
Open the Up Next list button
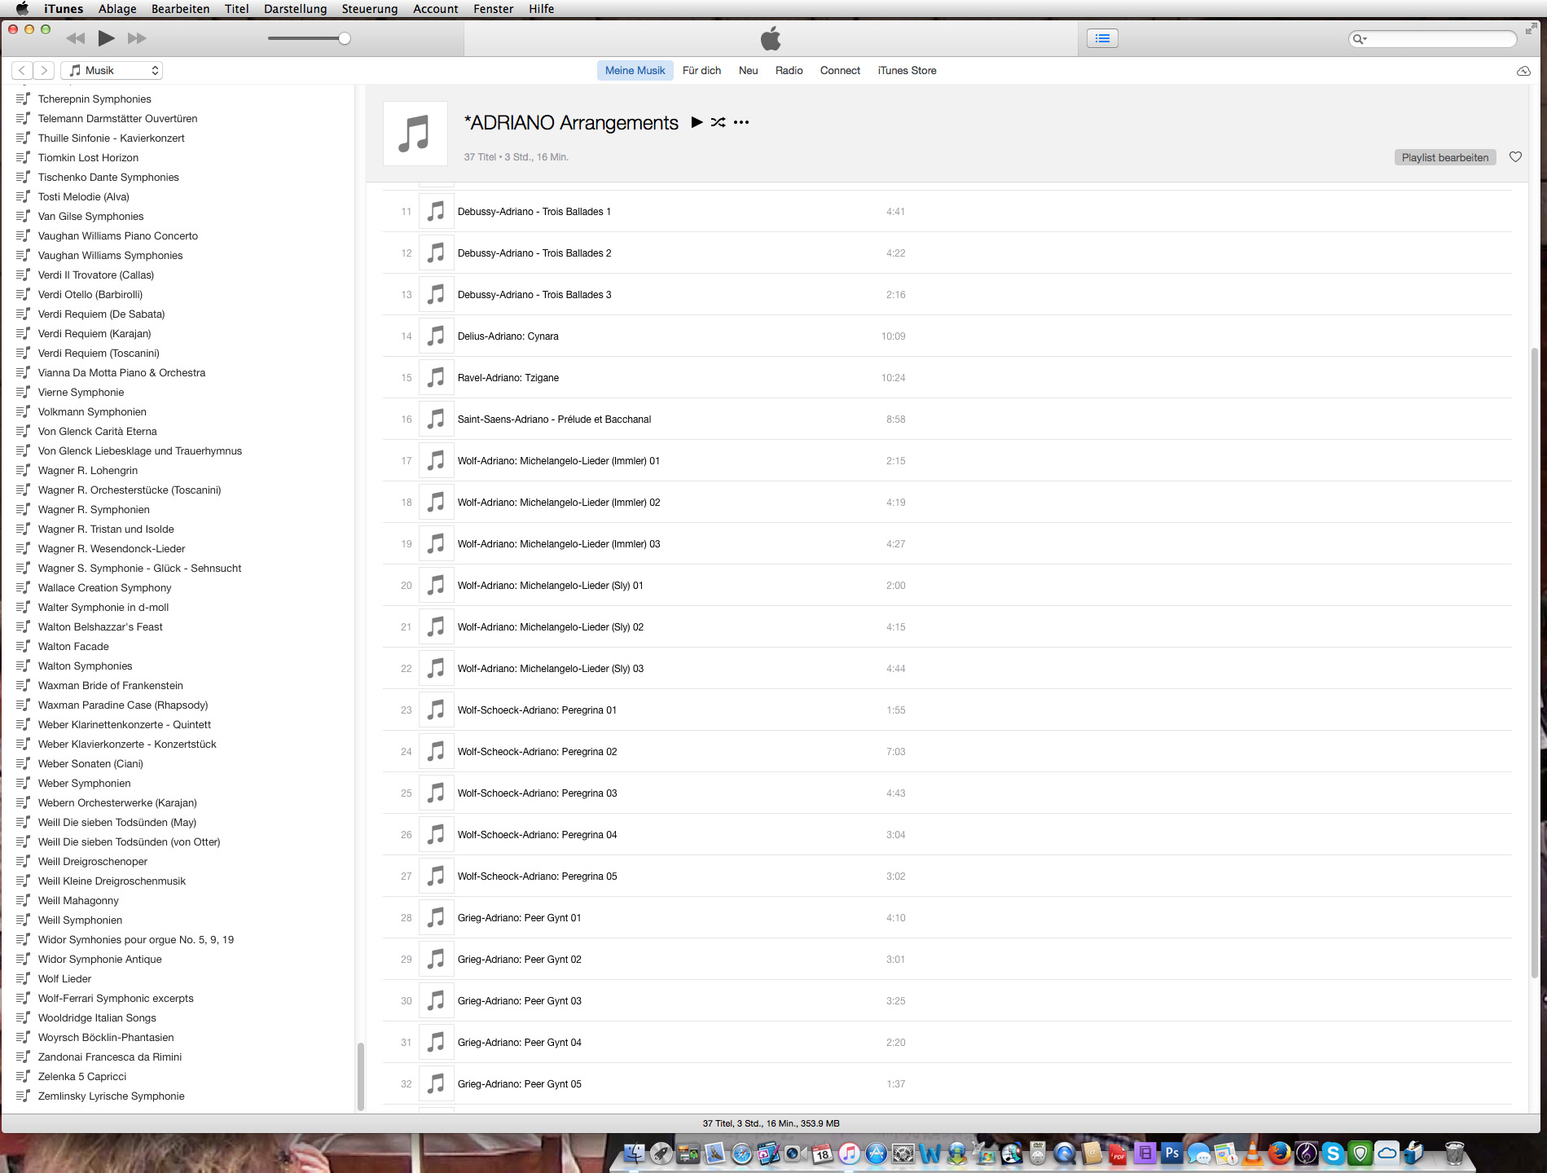coord(1102,38)
